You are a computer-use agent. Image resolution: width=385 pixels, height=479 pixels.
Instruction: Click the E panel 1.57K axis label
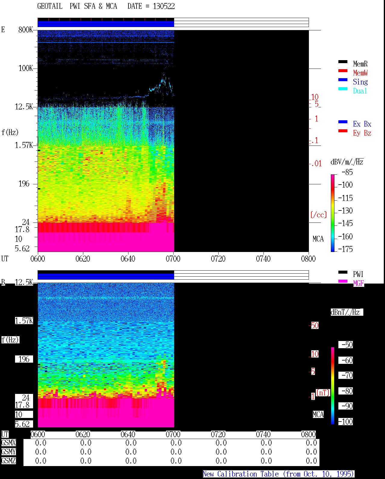pos(24,145)
